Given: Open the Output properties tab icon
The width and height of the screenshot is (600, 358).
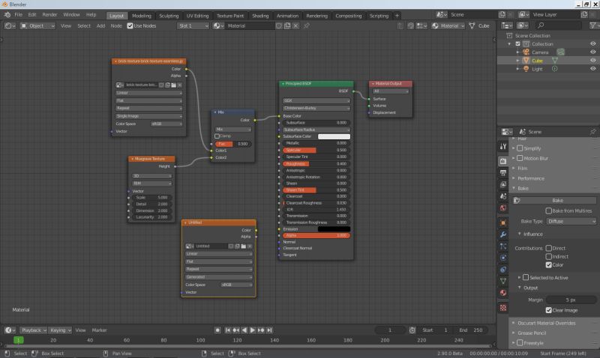Looking at the screenshot, I should click(503, 173).
